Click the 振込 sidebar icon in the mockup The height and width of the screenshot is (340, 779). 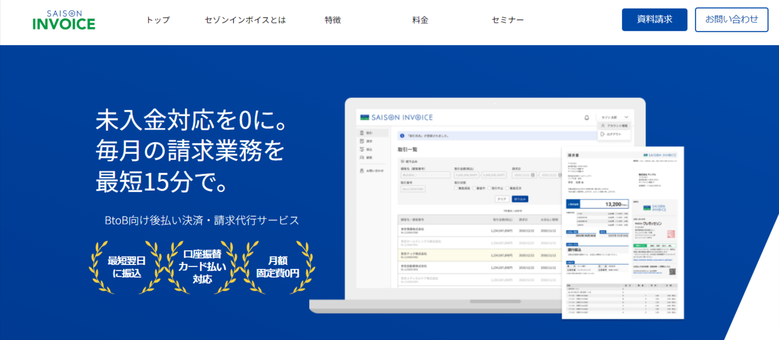(x=362, y=149)
